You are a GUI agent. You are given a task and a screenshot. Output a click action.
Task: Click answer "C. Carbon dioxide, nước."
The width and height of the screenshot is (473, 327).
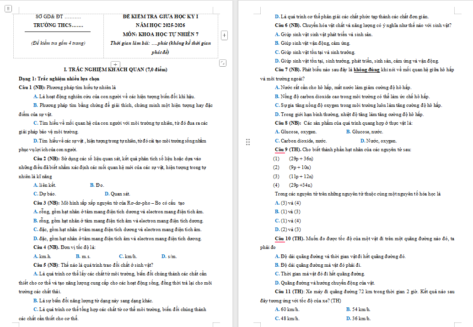(x=301, y=141)
